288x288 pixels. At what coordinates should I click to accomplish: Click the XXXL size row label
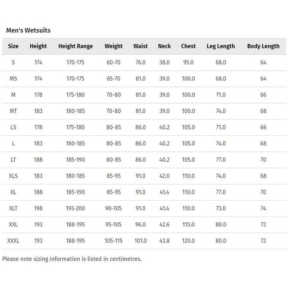click(13, 241)
